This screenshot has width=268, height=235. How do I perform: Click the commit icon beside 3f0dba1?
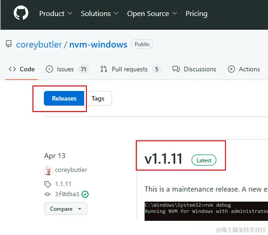pyautogui.click(x=48, y=194)
